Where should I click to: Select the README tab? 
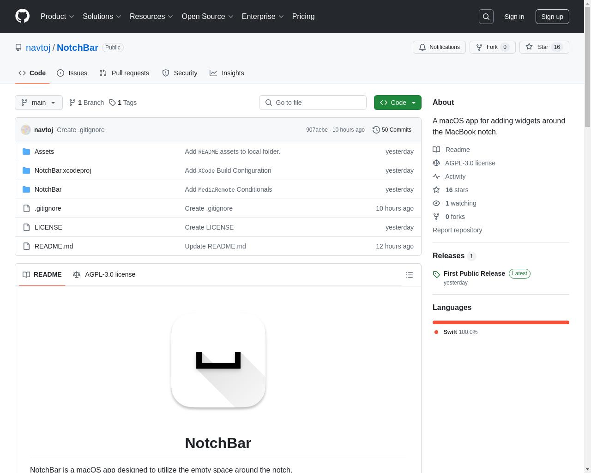(42, 274)
